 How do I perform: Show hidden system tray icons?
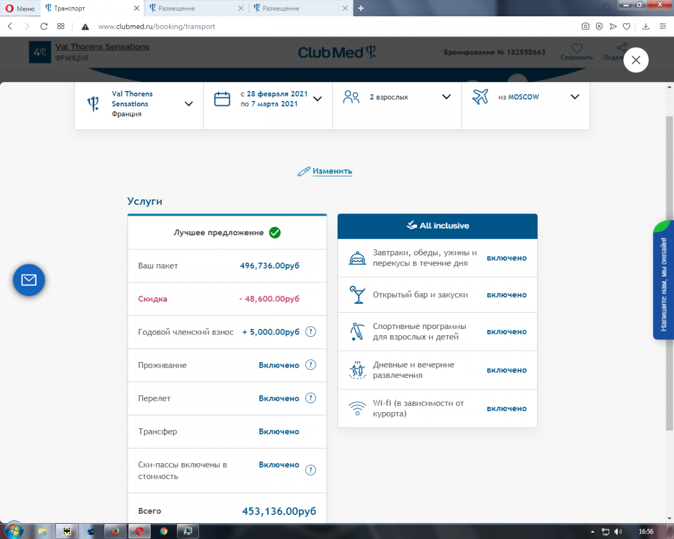pos(593,531)
